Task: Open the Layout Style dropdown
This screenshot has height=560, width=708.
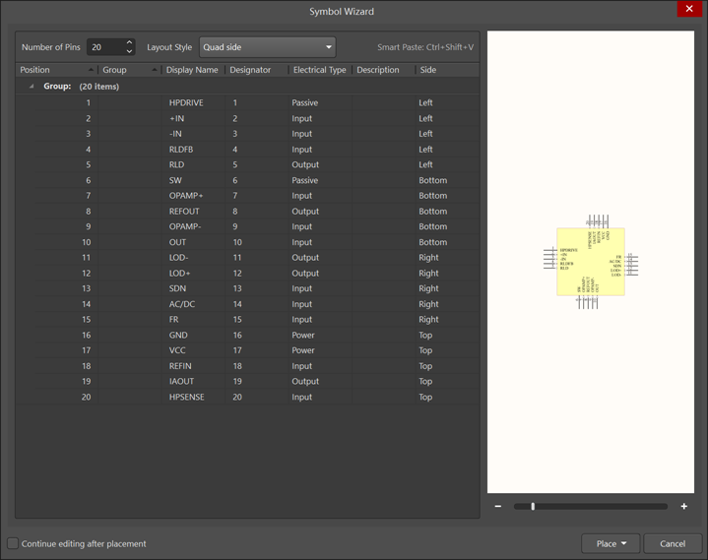Action: (267, 47)
